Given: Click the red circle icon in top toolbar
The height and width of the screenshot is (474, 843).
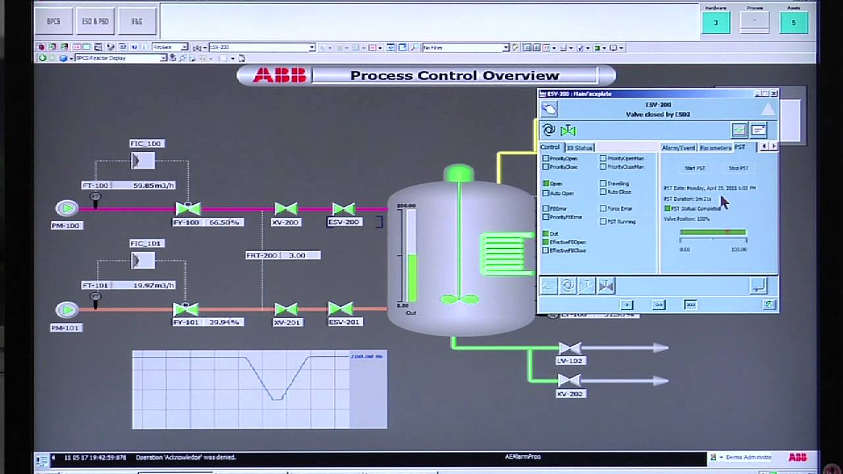Looking at the screenshot, I should 41,47.
